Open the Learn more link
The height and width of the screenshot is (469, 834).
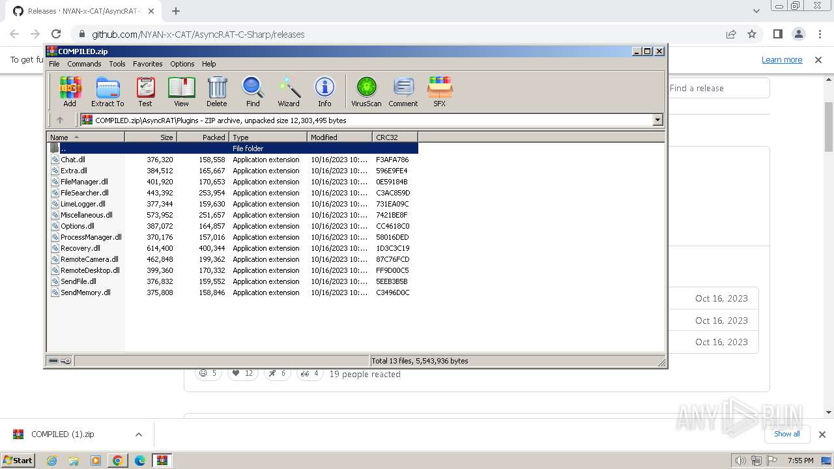[x=782, y=59]
